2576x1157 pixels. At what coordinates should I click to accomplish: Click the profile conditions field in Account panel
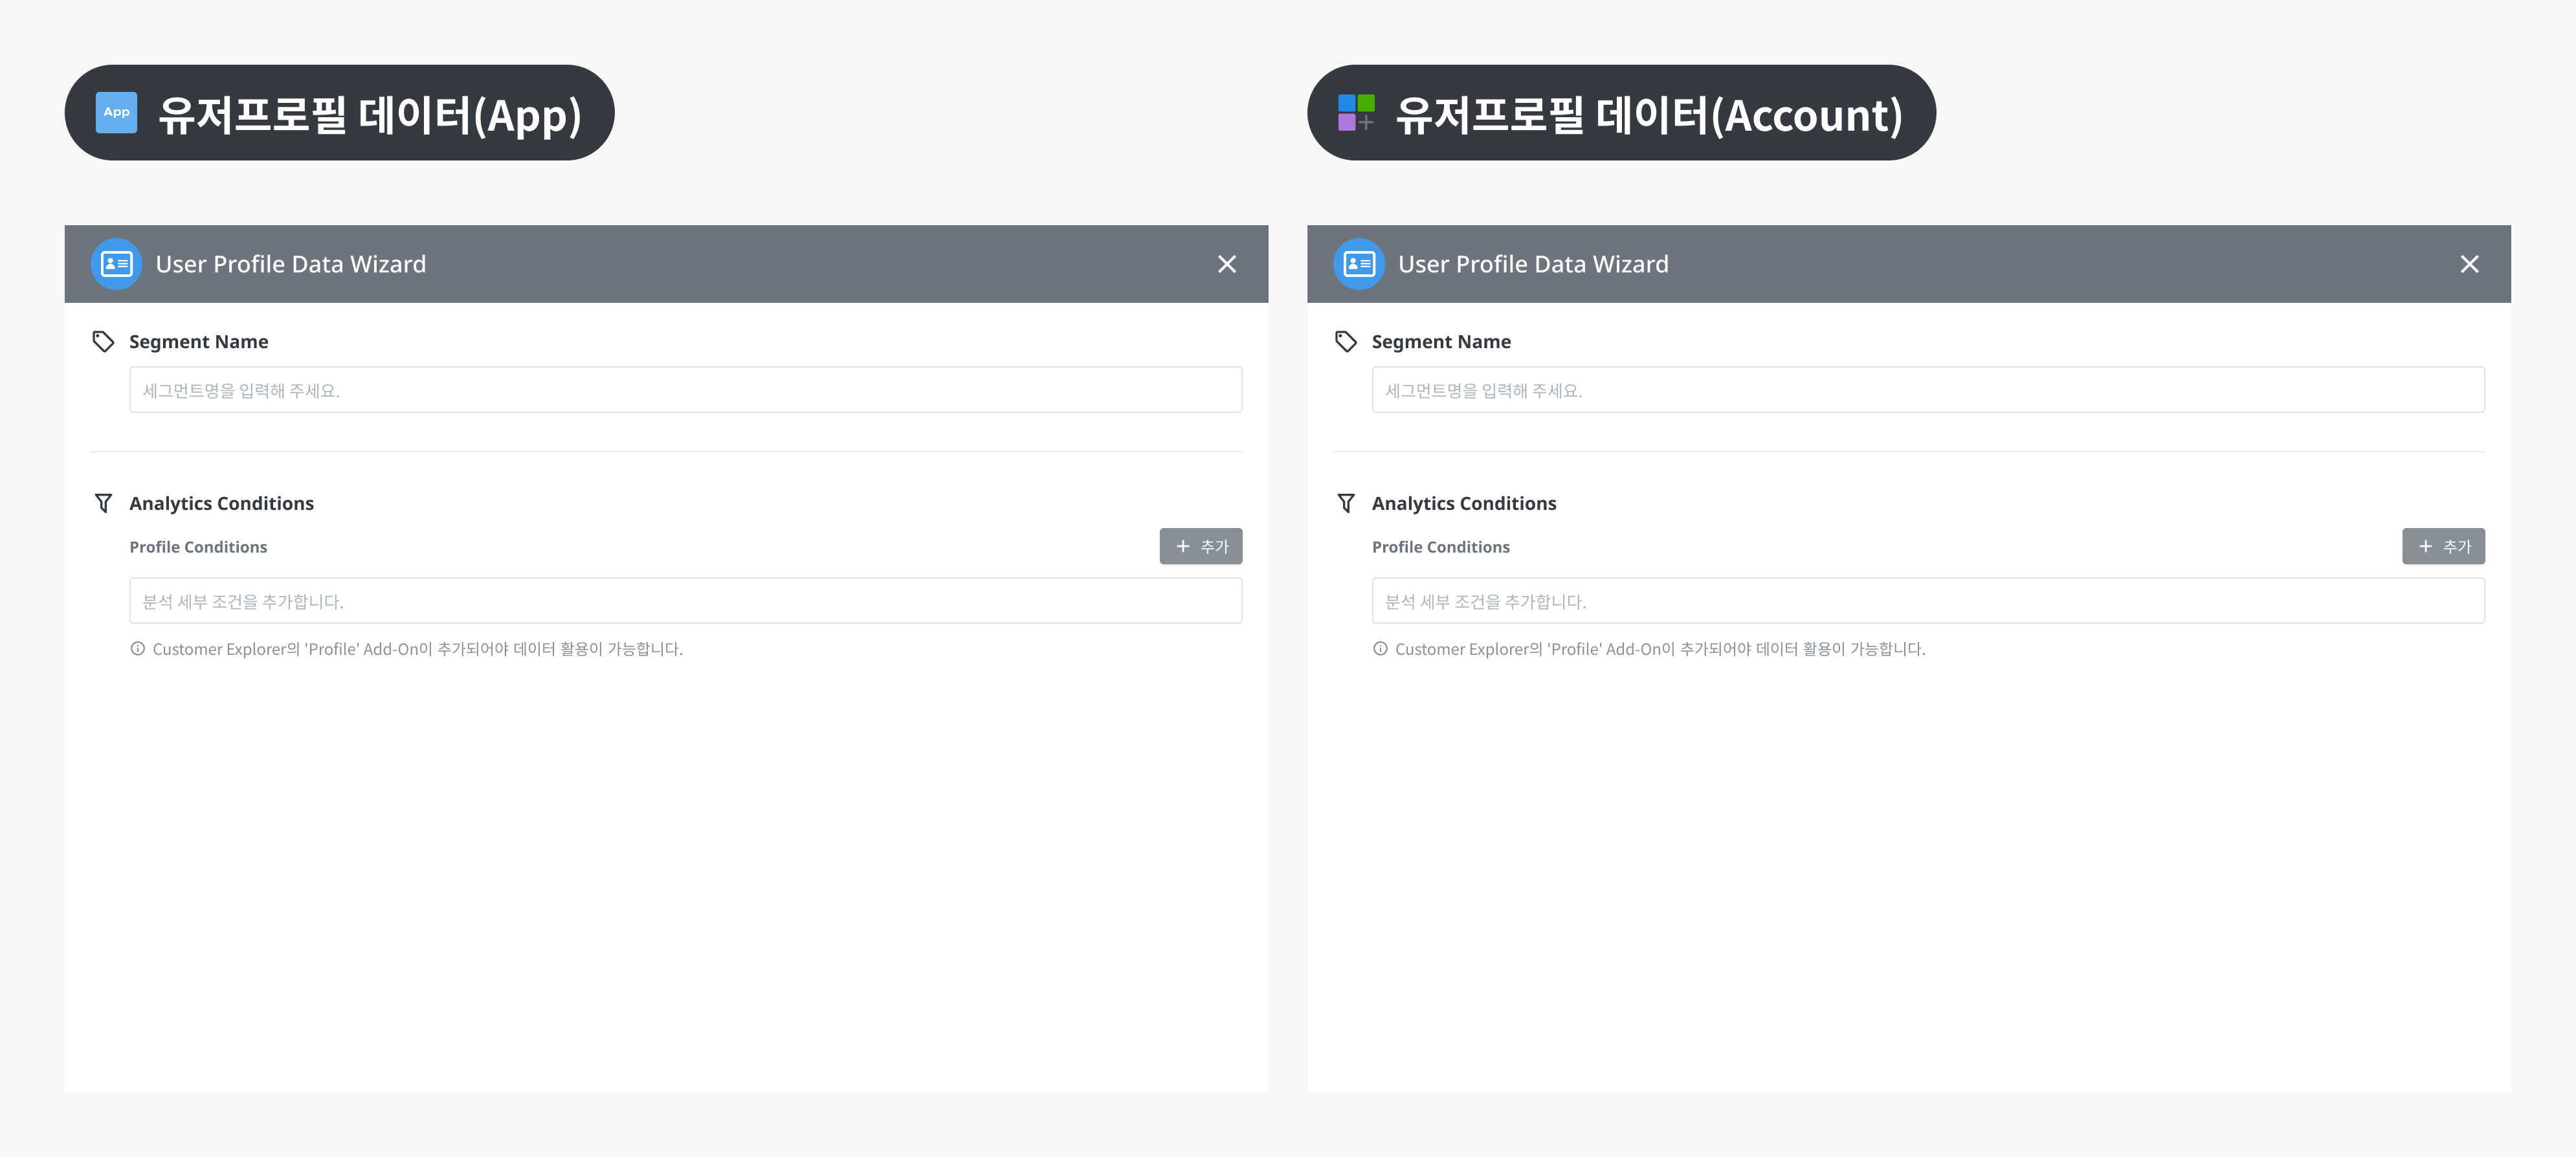[x=1927, y=601]
